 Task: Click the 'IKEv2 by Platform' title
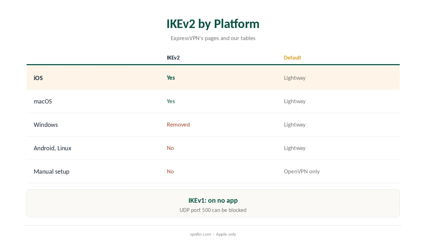click(x=213, y=24)
